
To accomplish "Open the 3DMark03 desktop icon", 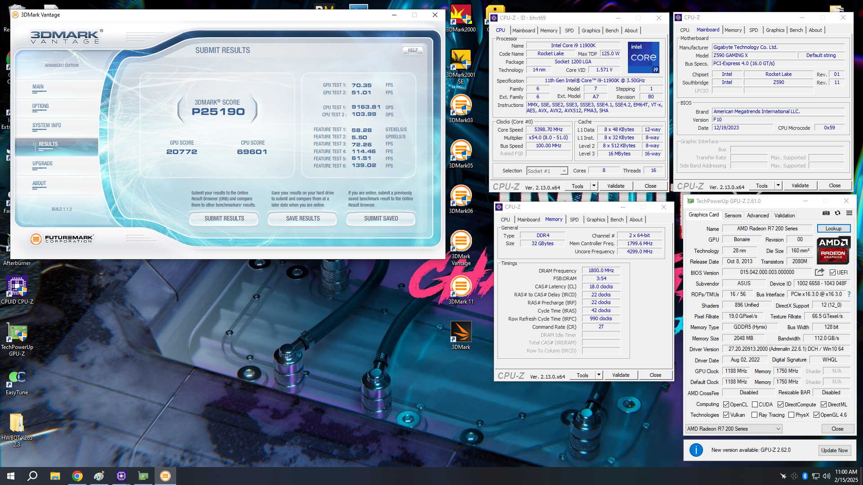I will 461,108.
